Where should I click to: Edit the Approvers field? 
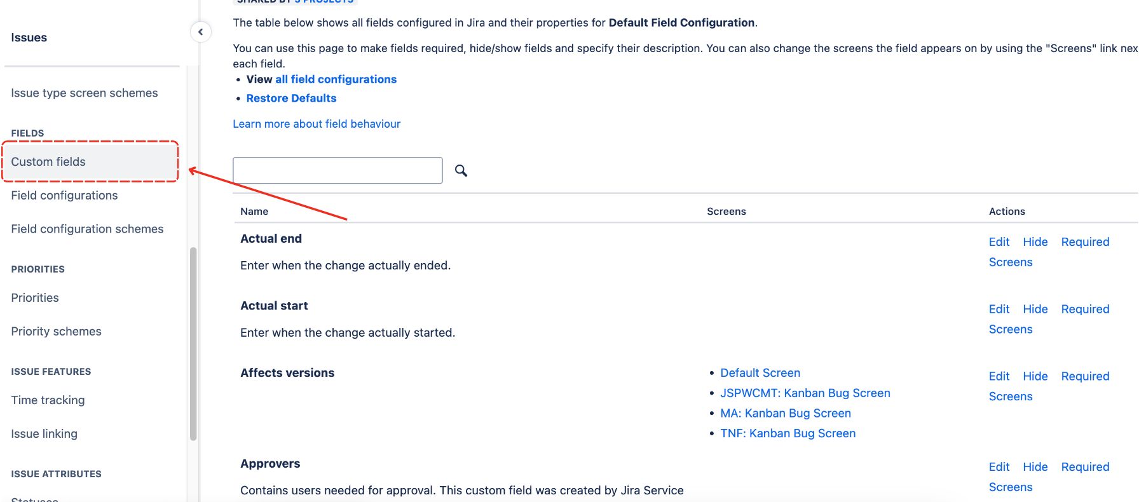click(x=998, y=466)
